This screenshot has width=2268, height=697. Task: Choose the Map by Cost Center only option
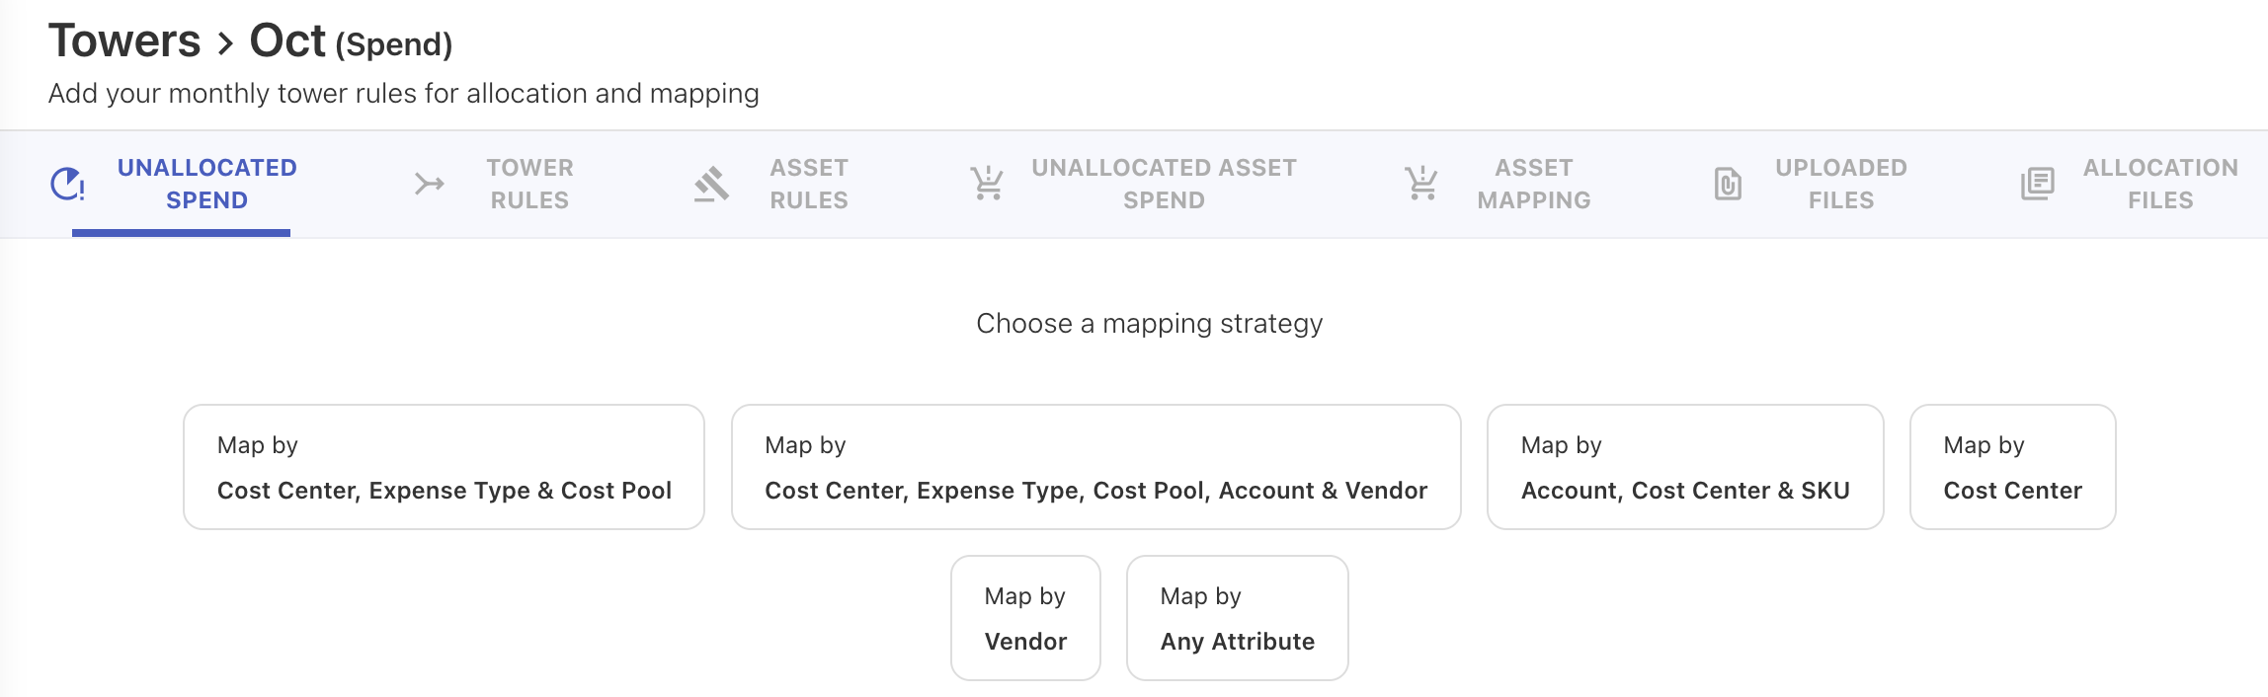(x=2012, y=467)
